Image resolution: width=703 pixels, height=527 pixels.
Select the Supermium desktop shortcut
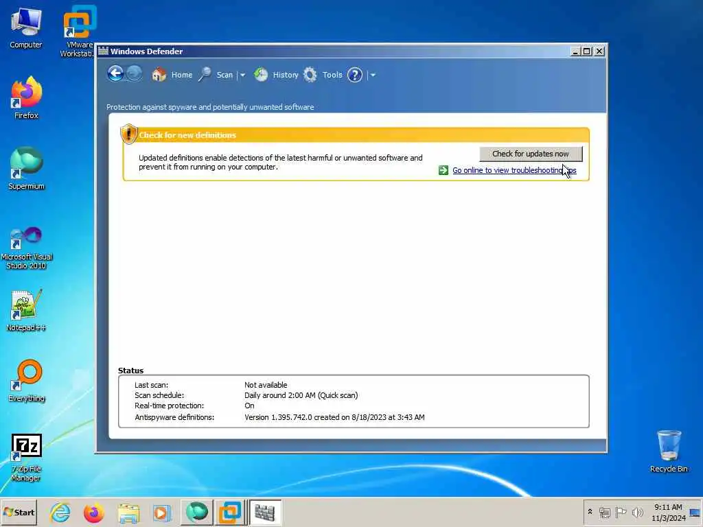[26, 169]
